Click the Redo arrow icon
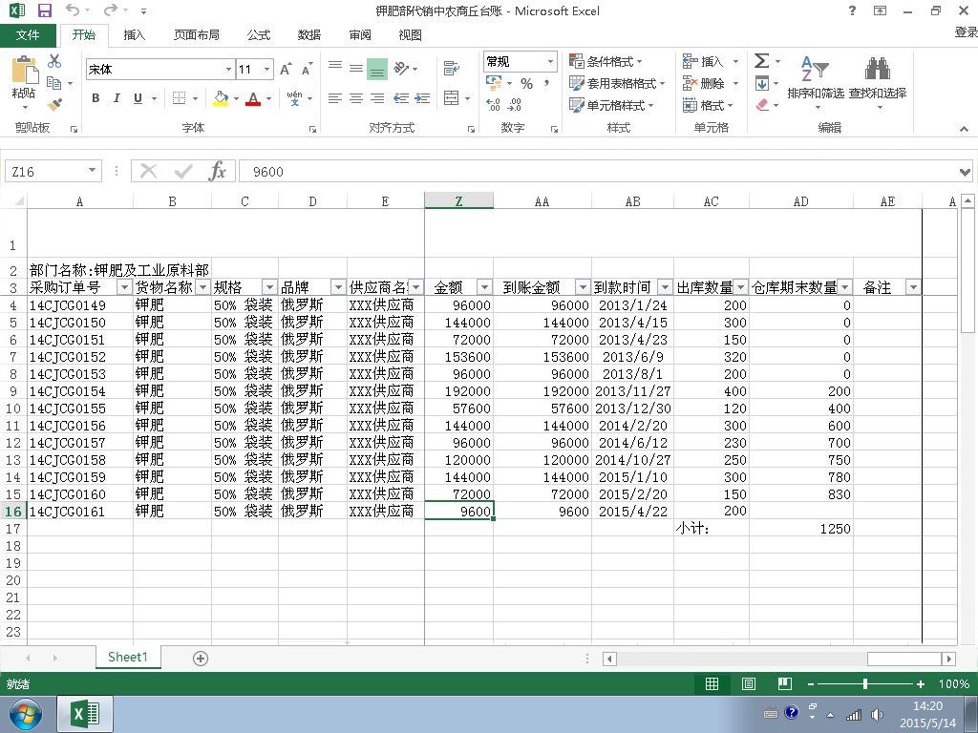978x733 pixels. click(111, 10)
